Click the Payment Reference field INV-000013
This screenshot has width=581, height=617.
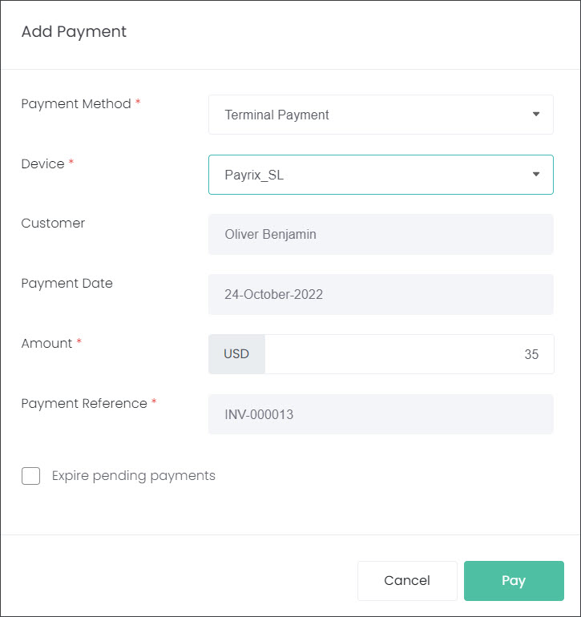coord(381,414)
